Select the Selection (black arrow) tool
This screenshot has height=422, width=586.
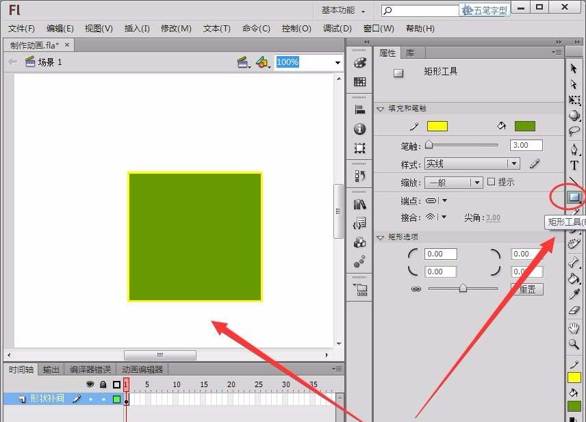coord(574,68)
